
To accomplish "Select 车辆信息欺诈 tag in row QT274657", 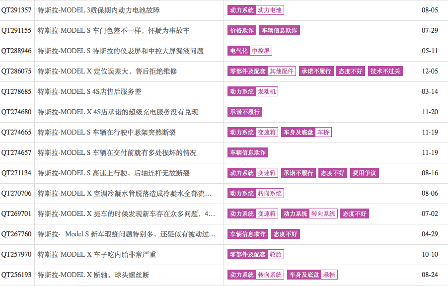I will tap(248, 152).
